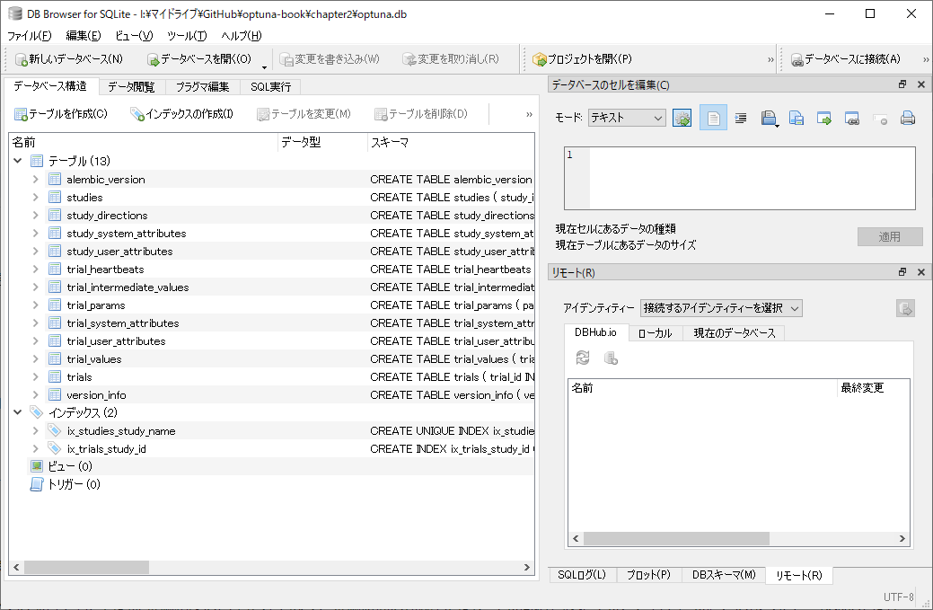The width and height of the screenshot is (933, 610).
Task: Switch to the プラグマ編集 tab
Action: tap(202, 87)
